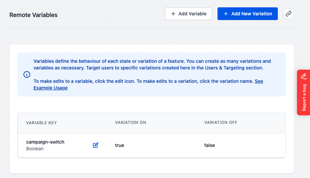Click the edit icon beside campaign-switch
Screen dimensions: 310x178
[x=96, y=145]
